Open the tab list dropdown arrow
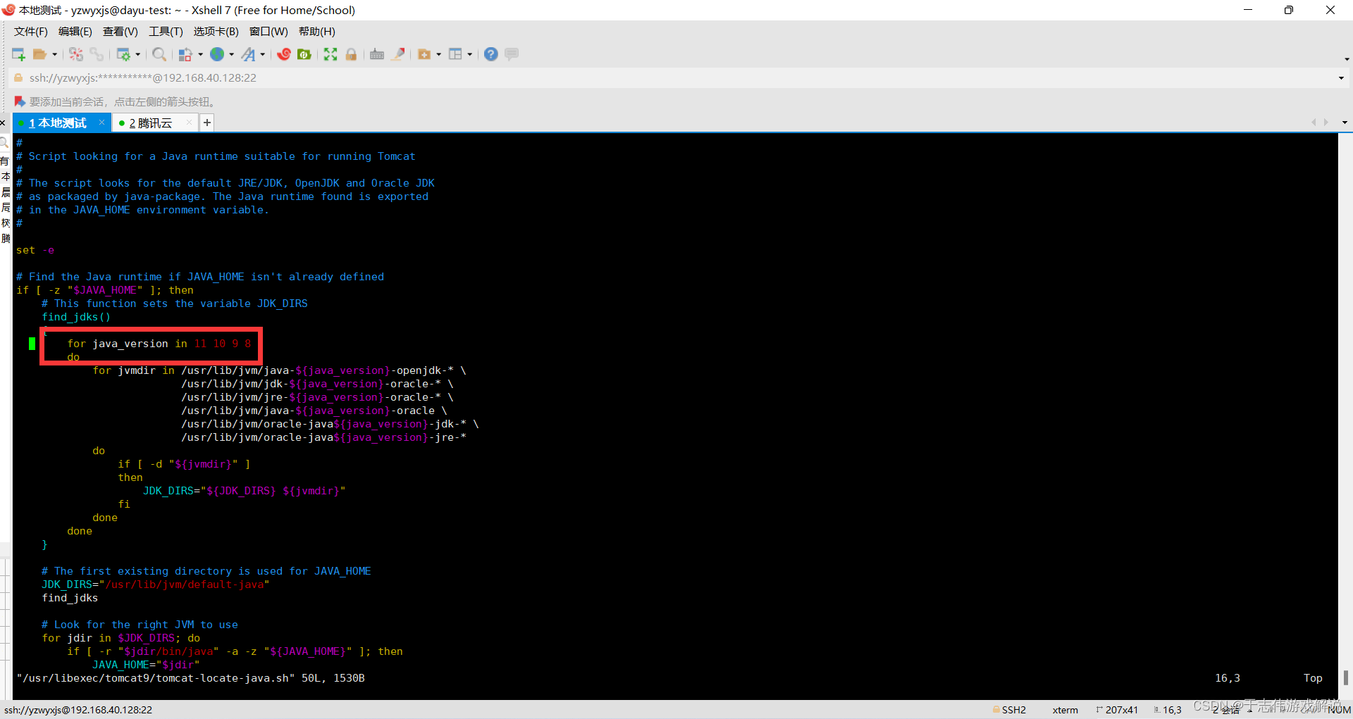This screenshot has height=719, width=1353. [1345, 123]
